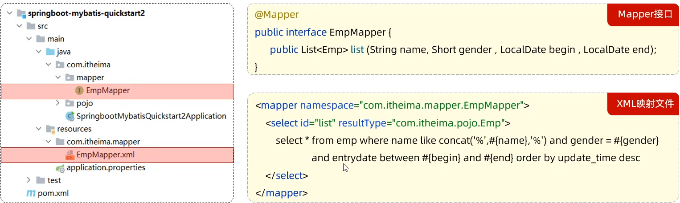
Task: Click the SpringbootMybatisQuickstart2Application class icon
Action: point(70,116)
